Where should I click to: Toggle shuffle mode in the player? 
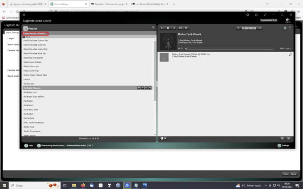[186, 28]
